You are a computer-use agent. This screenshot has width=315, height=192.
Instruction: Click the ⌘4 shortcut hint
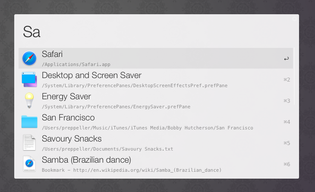click(287, 122)
